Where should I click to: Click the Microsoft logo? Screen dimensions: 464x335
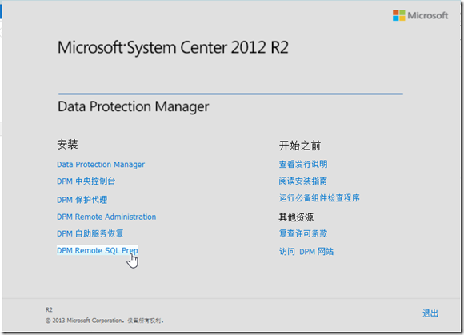pyautogui.click(x=420, y=15)
